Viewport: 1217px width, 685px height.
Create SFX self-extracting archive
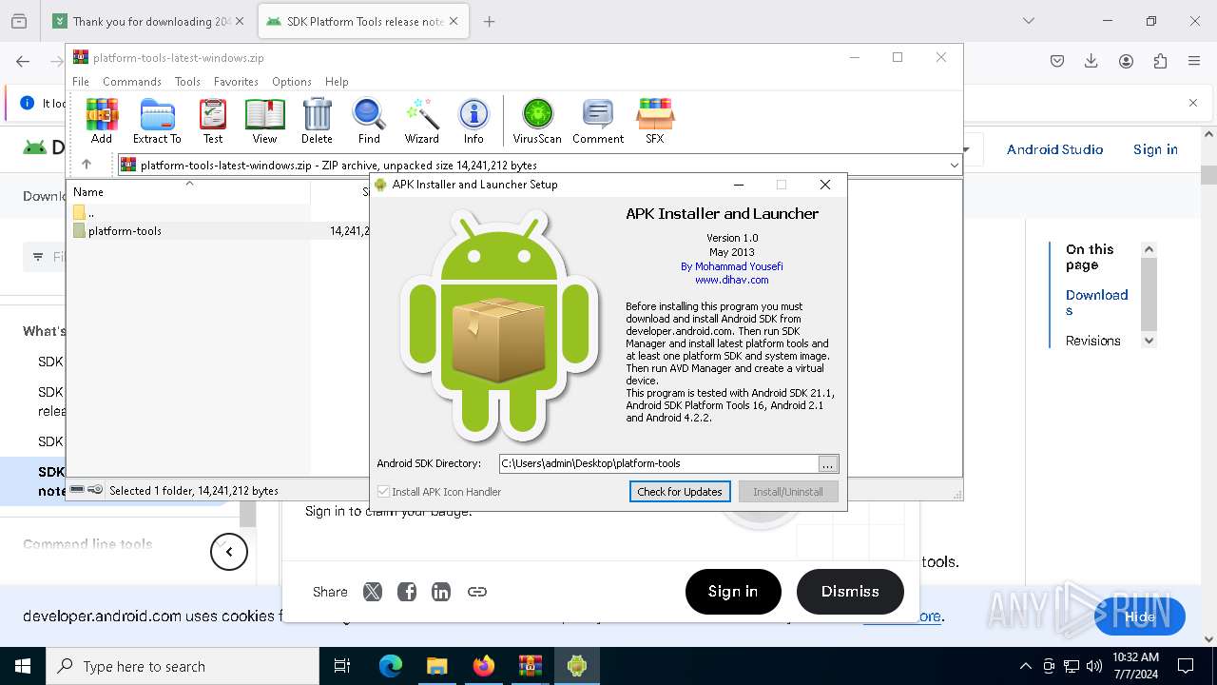[655, 121]
